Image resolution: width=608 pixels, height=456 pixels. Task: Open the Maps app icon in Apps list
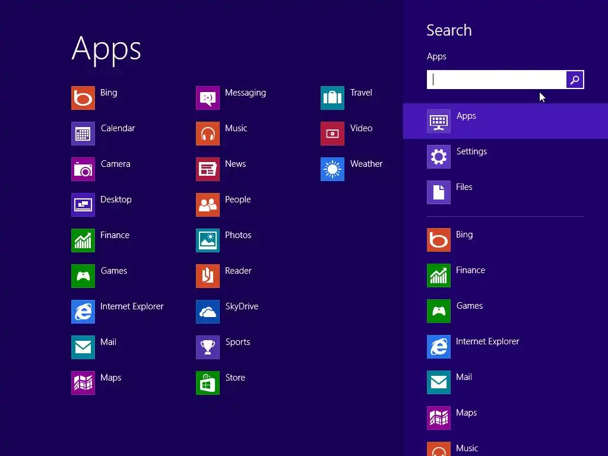point(83,383)
